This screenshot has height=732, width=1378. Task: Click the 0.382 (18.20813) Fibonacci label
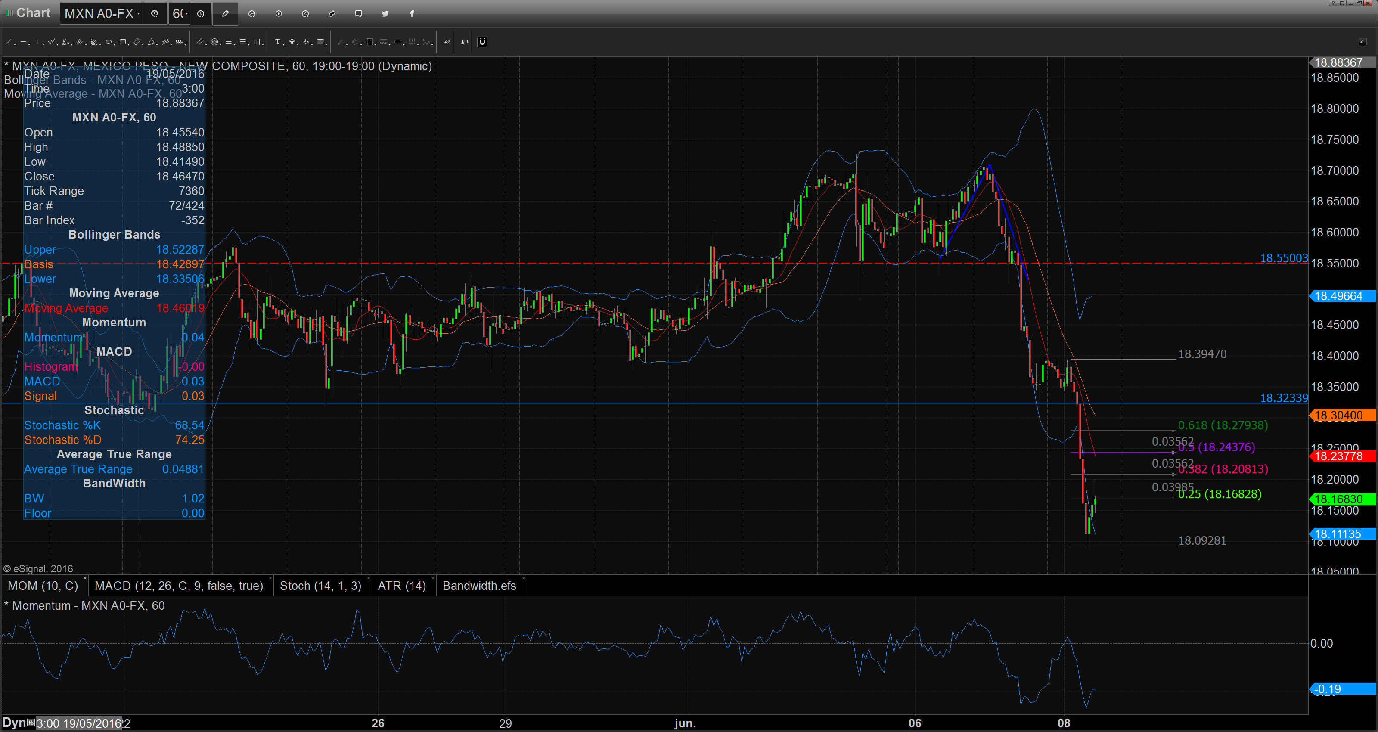(1223, 469)
